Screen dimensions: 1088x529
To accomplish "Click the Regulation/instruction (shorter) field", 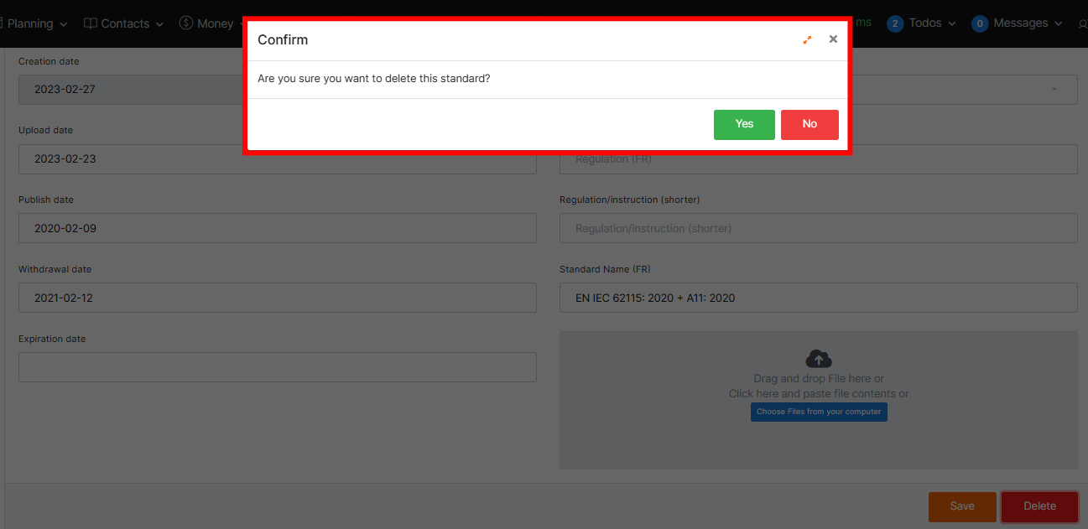I will point(818,228).
